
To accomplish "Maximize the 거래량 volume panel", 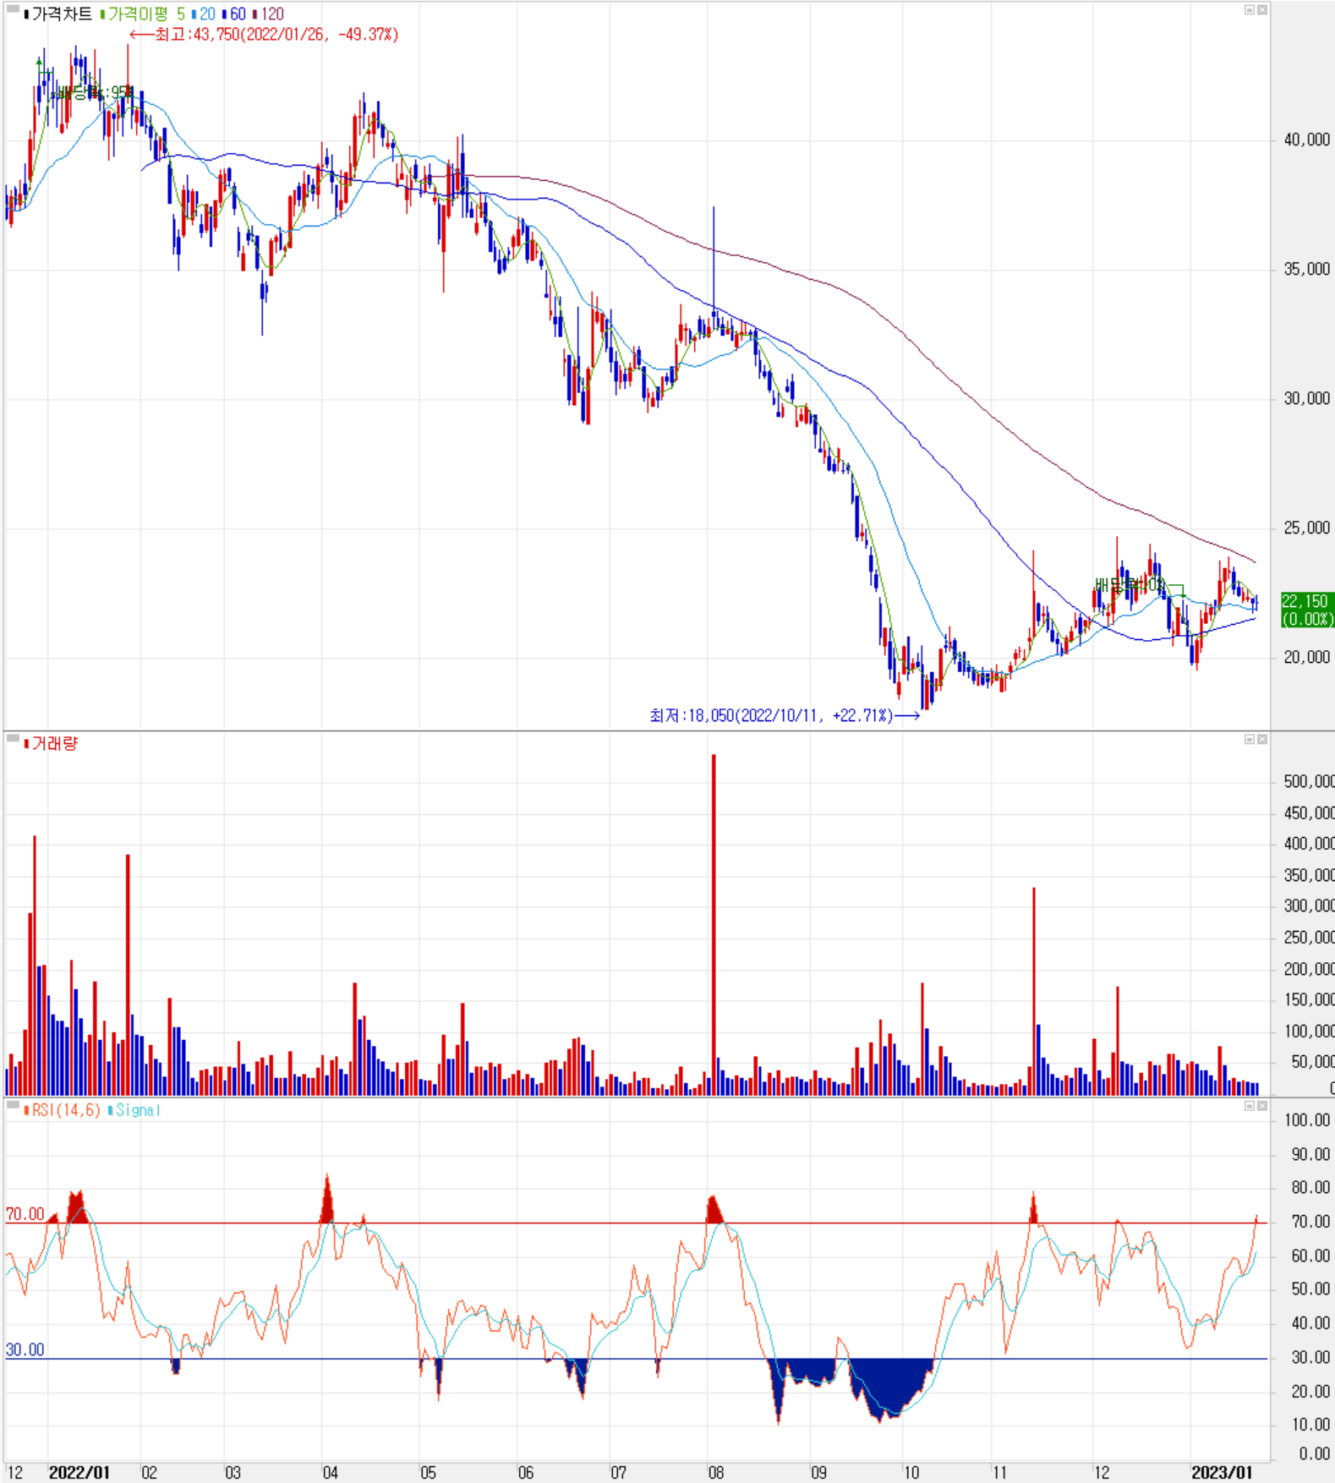I will point(1249,740).
